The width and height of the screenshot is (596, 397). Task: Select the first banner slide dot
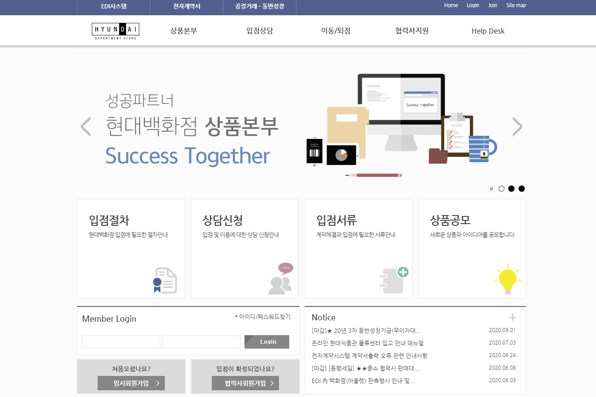(x=502, y=189)
